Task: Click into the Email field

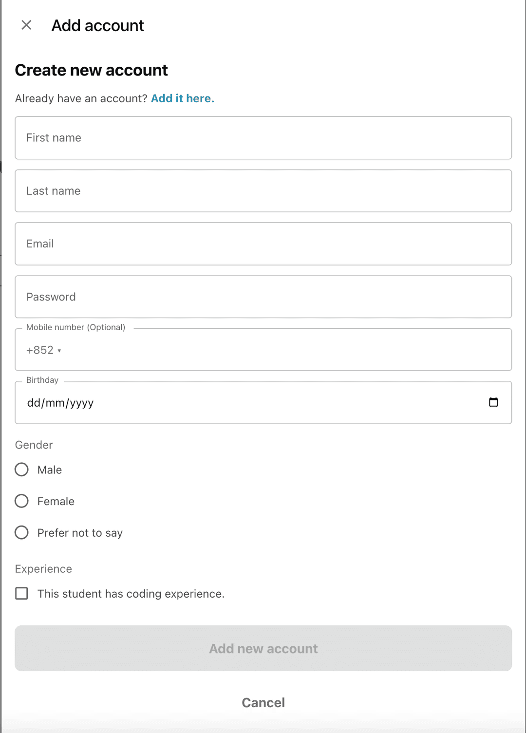Action: [x=263, y=244]
